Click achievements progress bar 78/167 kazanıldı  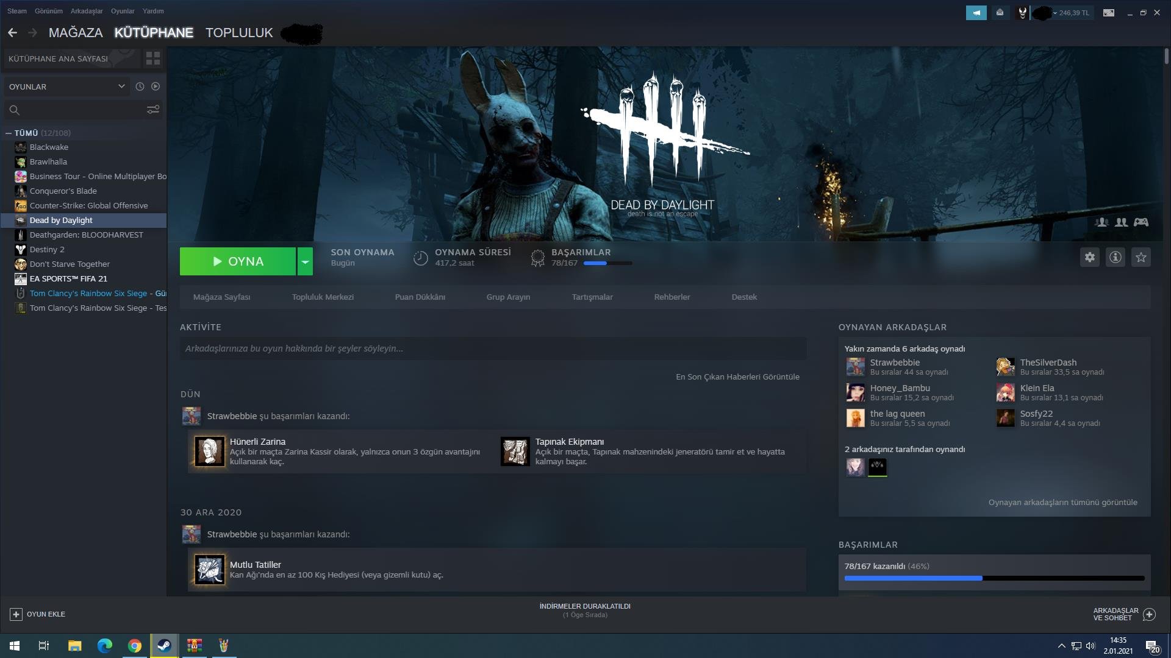994,578
